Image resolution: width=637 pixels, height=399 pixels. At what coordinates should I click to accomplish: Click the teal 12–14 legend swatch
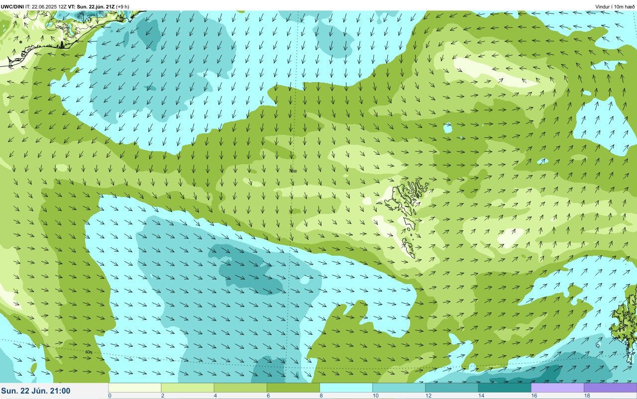452,388
